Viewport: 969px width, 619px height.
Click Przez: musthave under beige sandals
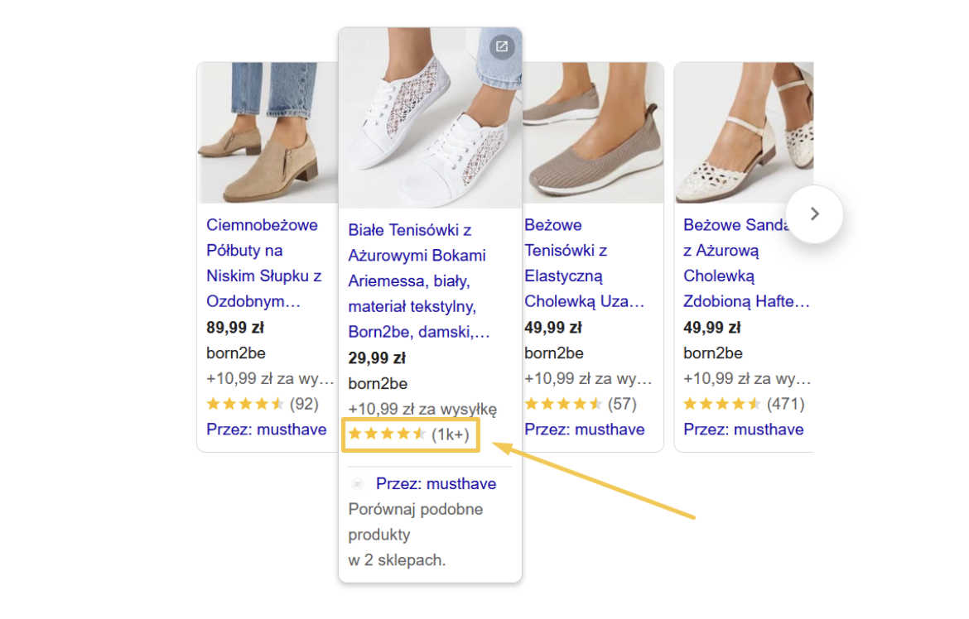tap(744, 429)
